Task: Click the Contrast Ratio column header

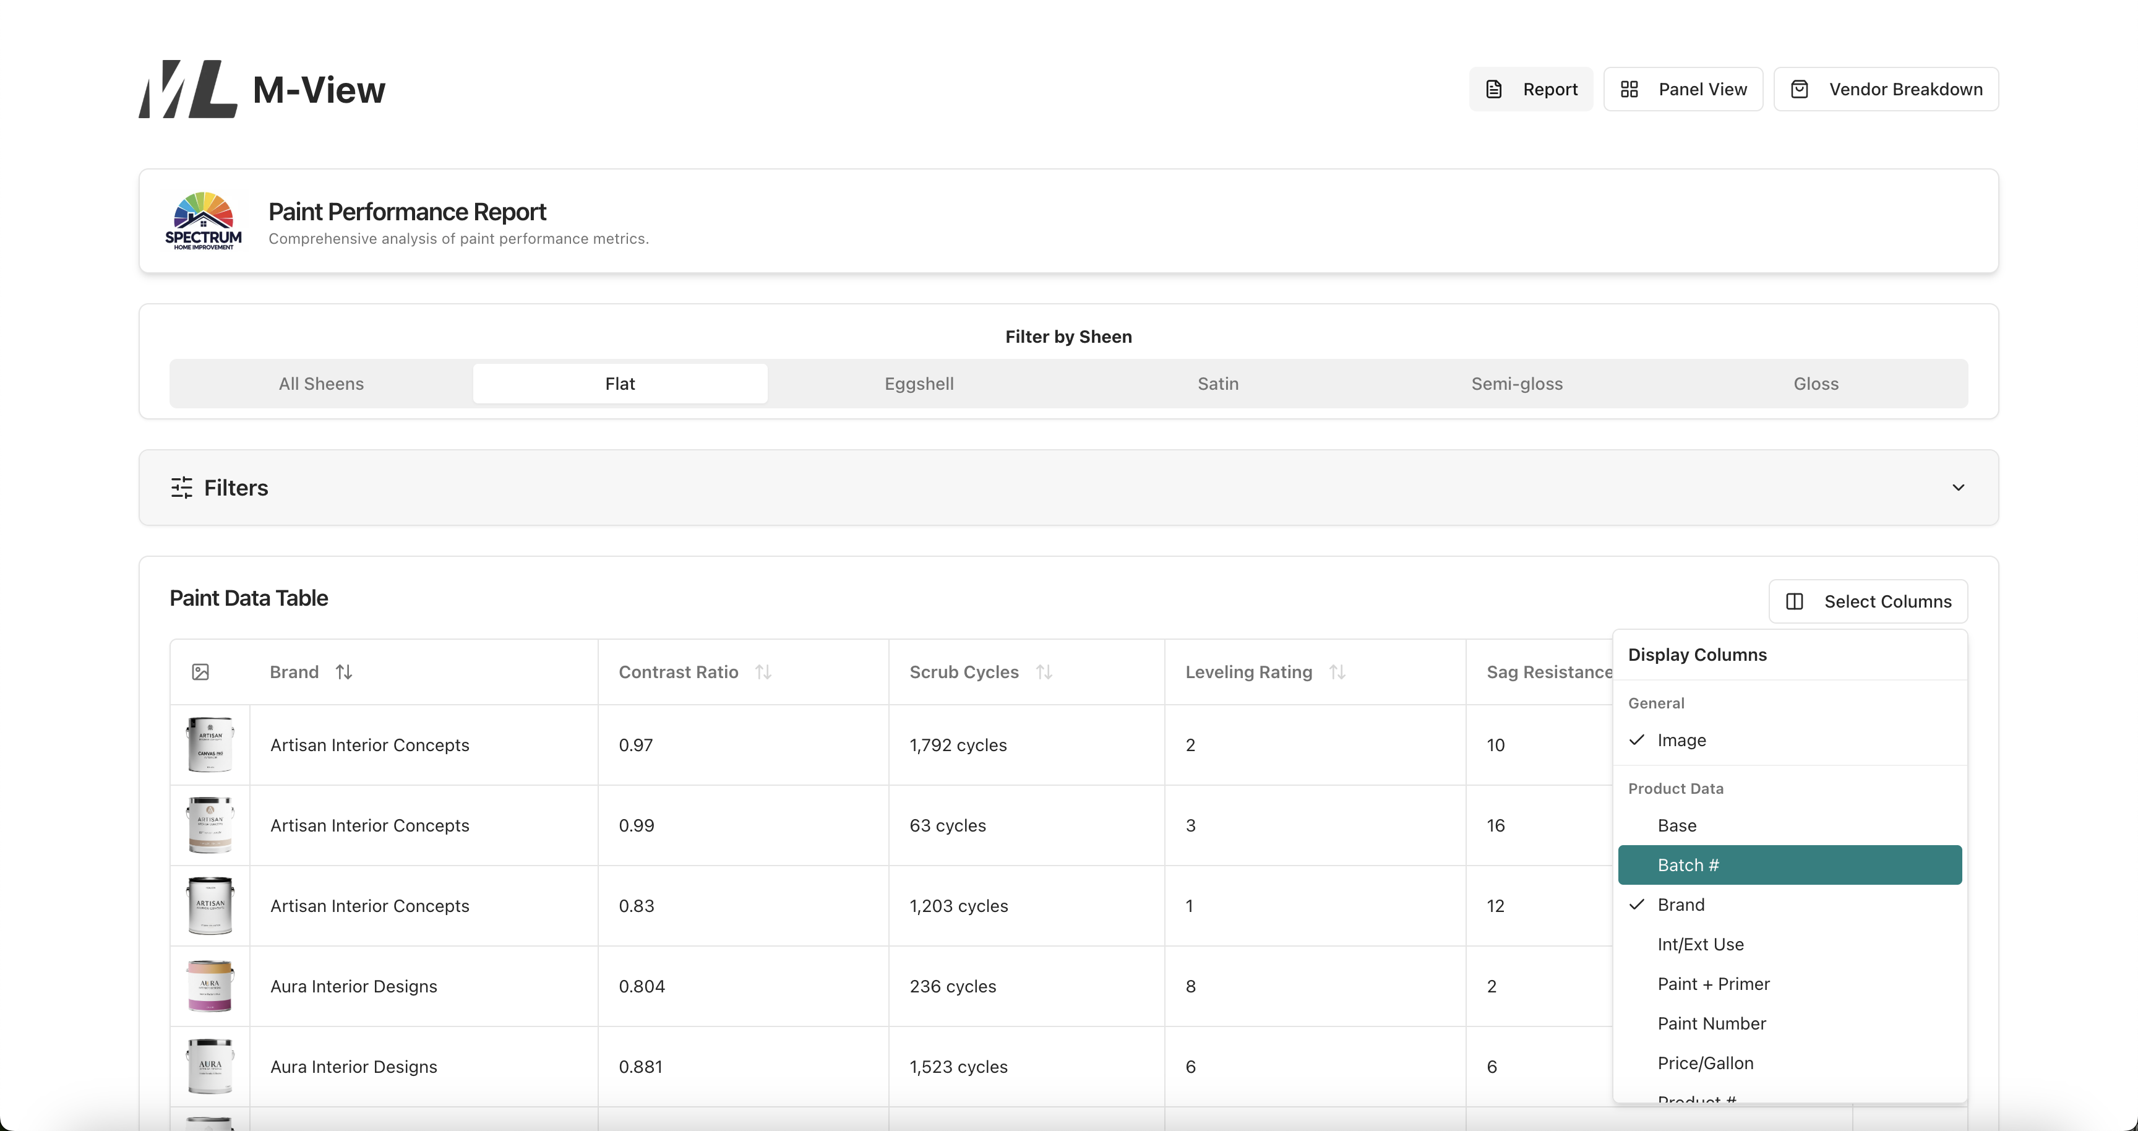Action: pyautogui.click(x=678, y=671)
